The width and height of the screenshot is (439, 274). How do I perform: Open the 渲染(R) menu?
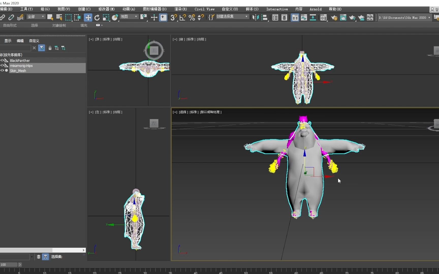pyautogui.click(x=180, y=9)
